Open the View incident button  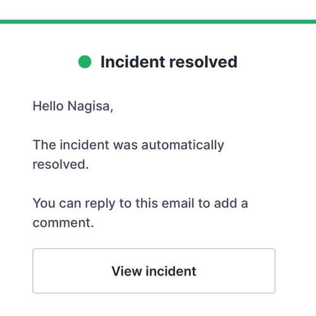[x=154, y=270]
